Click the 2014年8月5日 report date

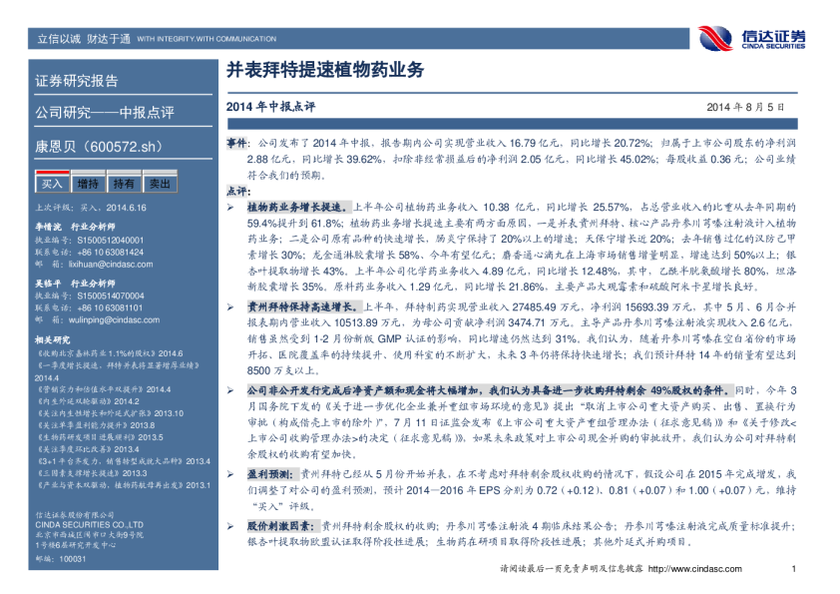(x=746, y=106)
